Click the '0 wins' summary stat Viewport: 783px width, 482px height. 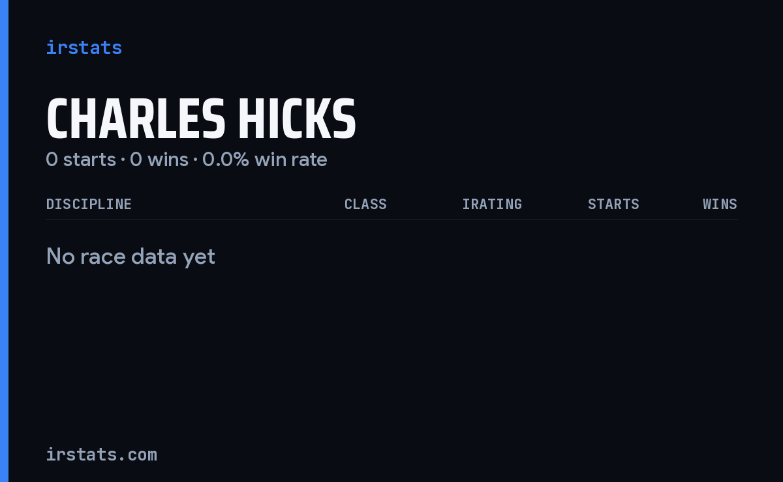click(159, 160)
